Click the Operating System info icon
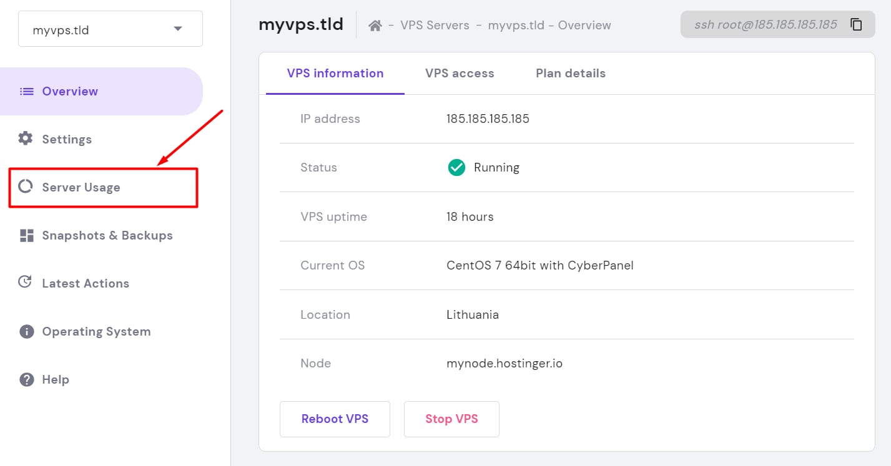 point(26,331)
